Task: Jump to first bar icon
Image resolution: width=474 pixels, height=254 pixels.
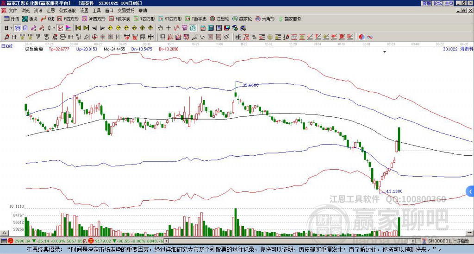Action: [x=78, y=28]
